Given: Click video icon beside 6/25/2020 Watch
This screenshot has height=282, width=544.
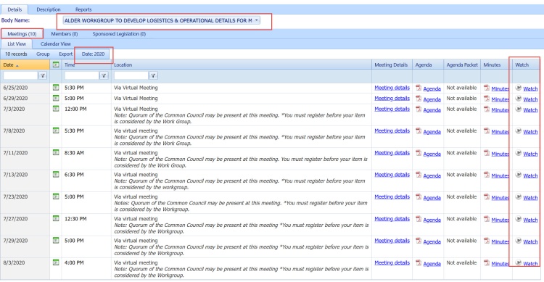Looking at the screenshot, I should point(519,88).
